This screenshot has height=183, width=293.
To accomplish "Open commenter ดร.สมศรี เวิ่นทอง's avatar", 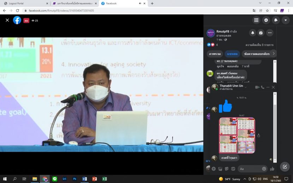I will pyautogui.click(x=210, y=73).
